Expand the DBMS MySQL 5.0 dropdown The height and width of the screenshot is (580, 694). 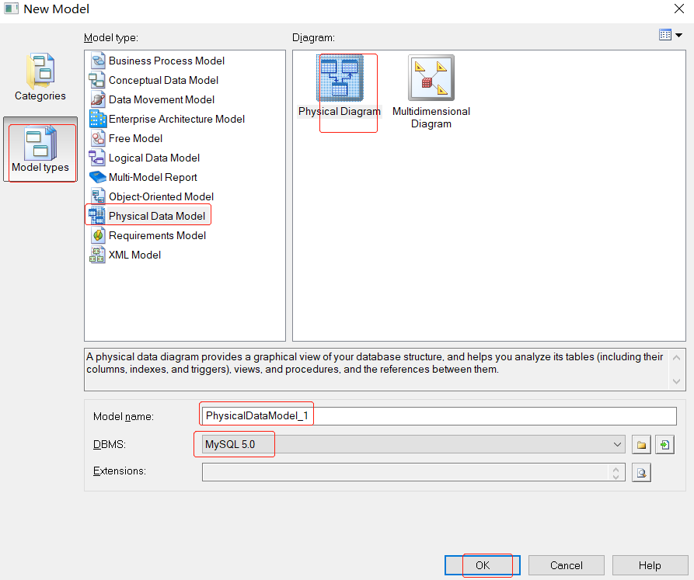(617, 444)
